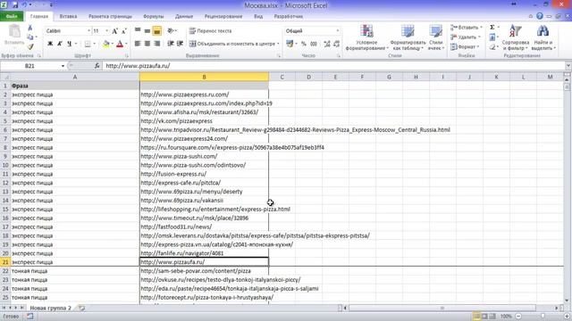Click the AutoSum sigma icon
Image resolution: width=572 pixels, height=321 pixels.
pyautogui.click(x=492, y=28)
